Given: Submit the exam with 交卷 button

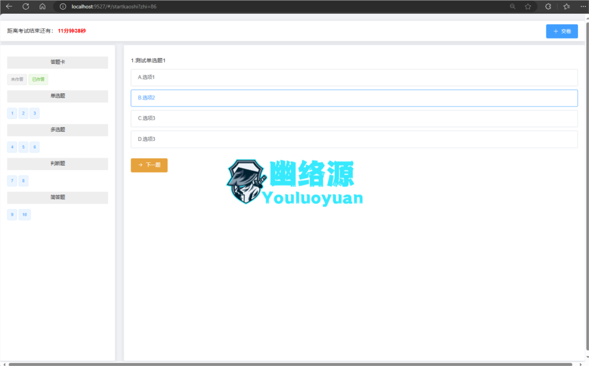Looking at the screenshot, I should pos(561,31).
